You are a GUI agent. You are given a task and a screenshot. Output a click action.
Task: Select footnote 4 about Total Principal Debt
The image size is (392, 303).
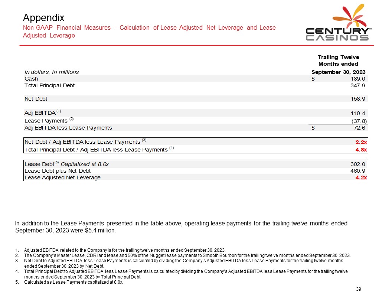(181, 274)
